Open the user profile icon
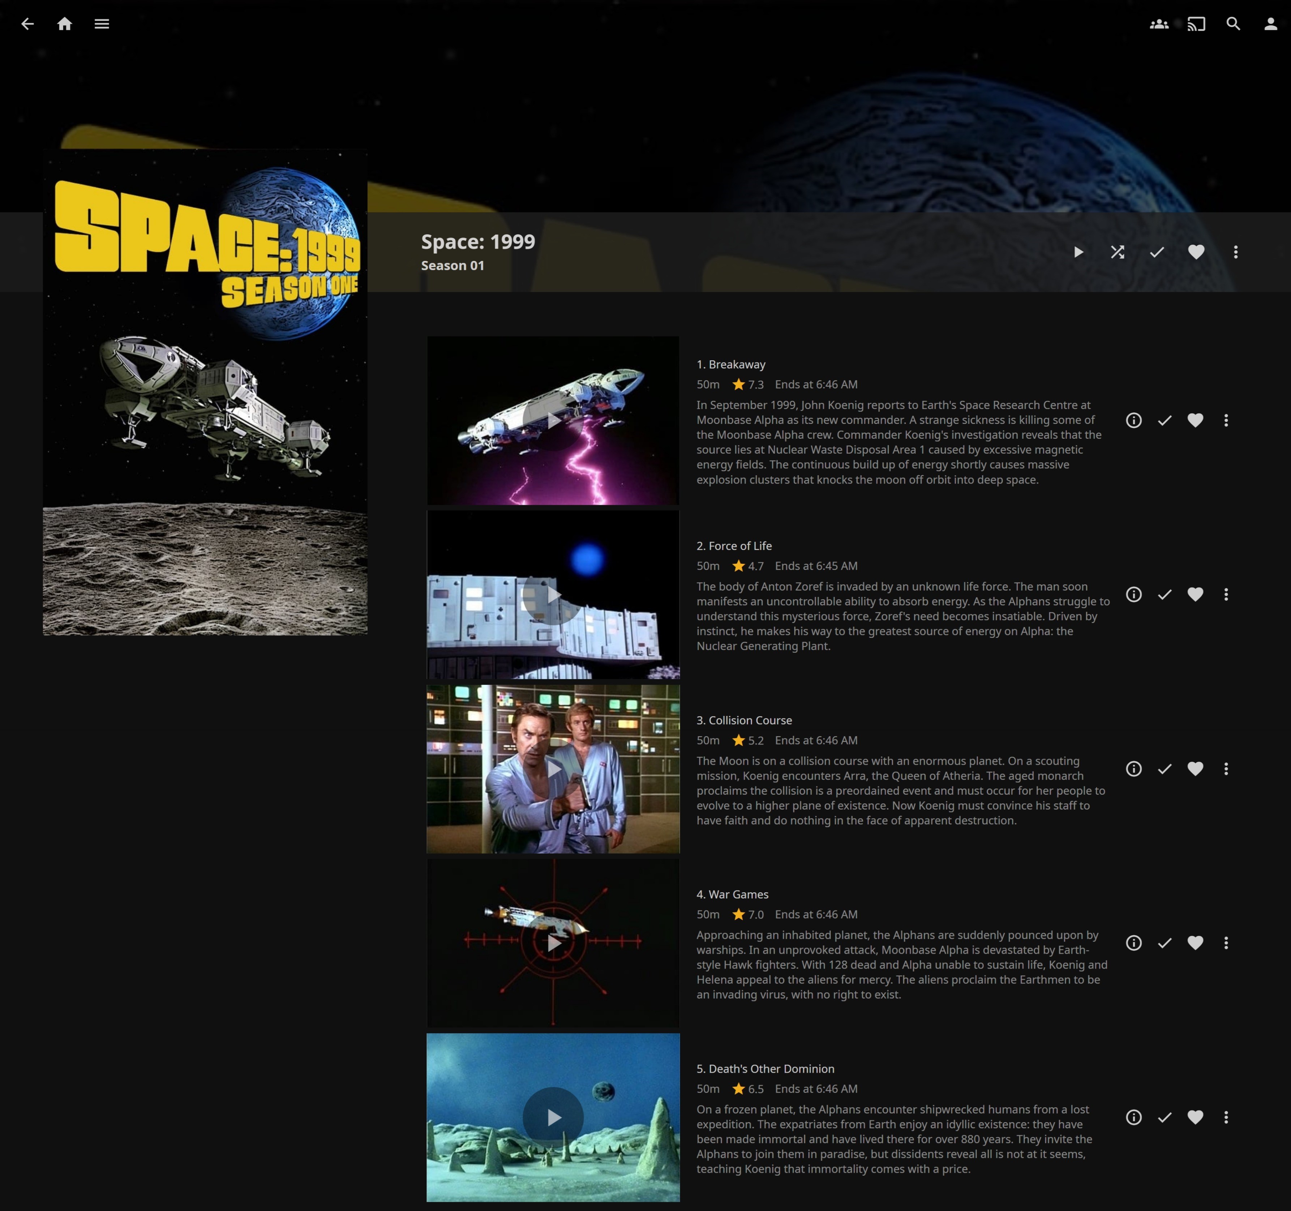 pos(1270,24)
